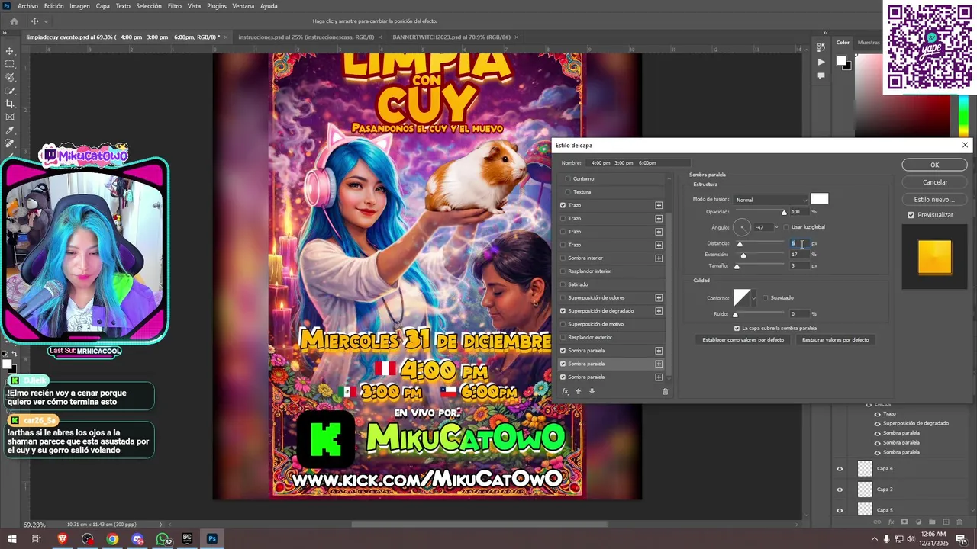Hide the Trazo effect in Layers panel

(x=878, y=413)
